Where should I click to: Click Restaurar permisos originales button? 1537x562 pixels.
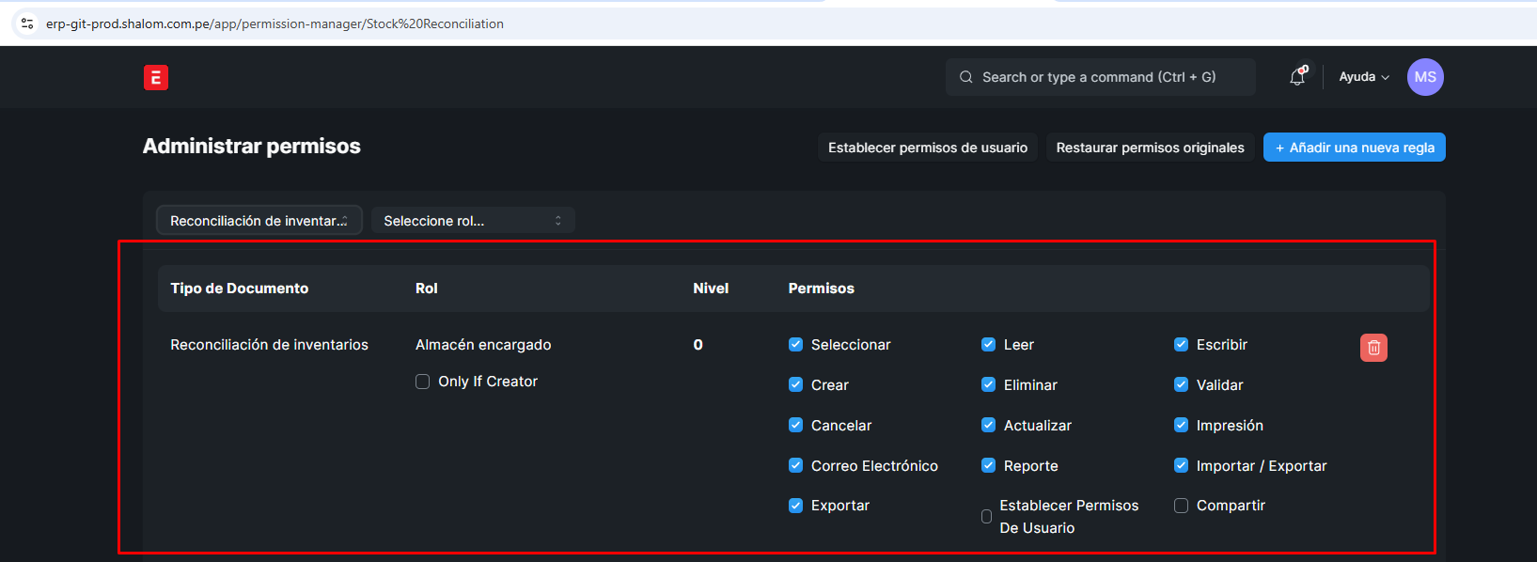(x=1150, y=148)
